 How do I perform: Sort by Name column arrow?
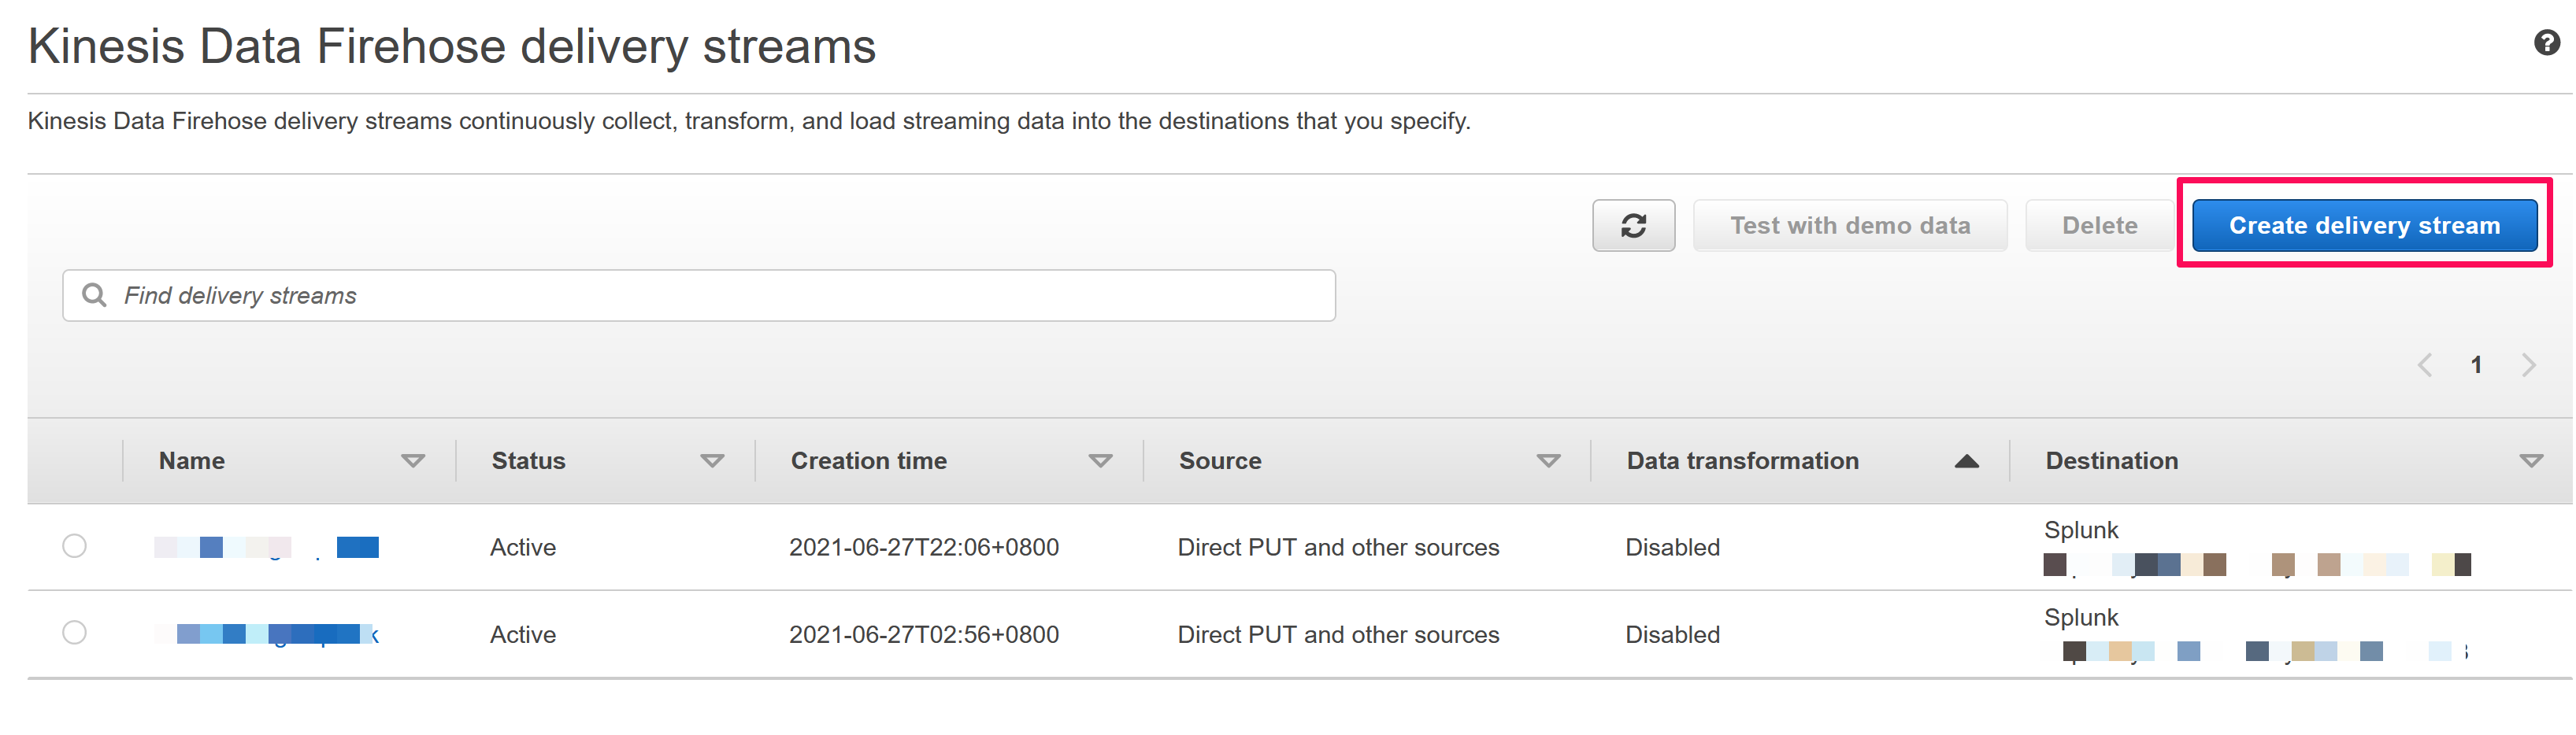coord(412,460)
